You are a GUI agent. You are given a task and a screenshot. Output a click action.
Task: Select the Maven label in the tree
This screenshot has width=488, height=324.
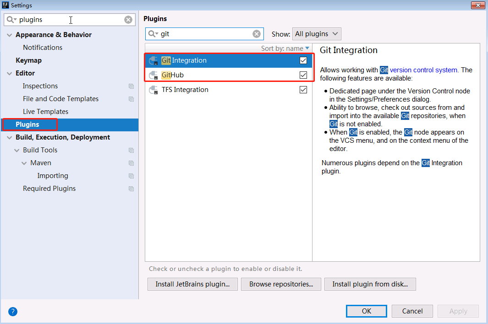(41, 163)
